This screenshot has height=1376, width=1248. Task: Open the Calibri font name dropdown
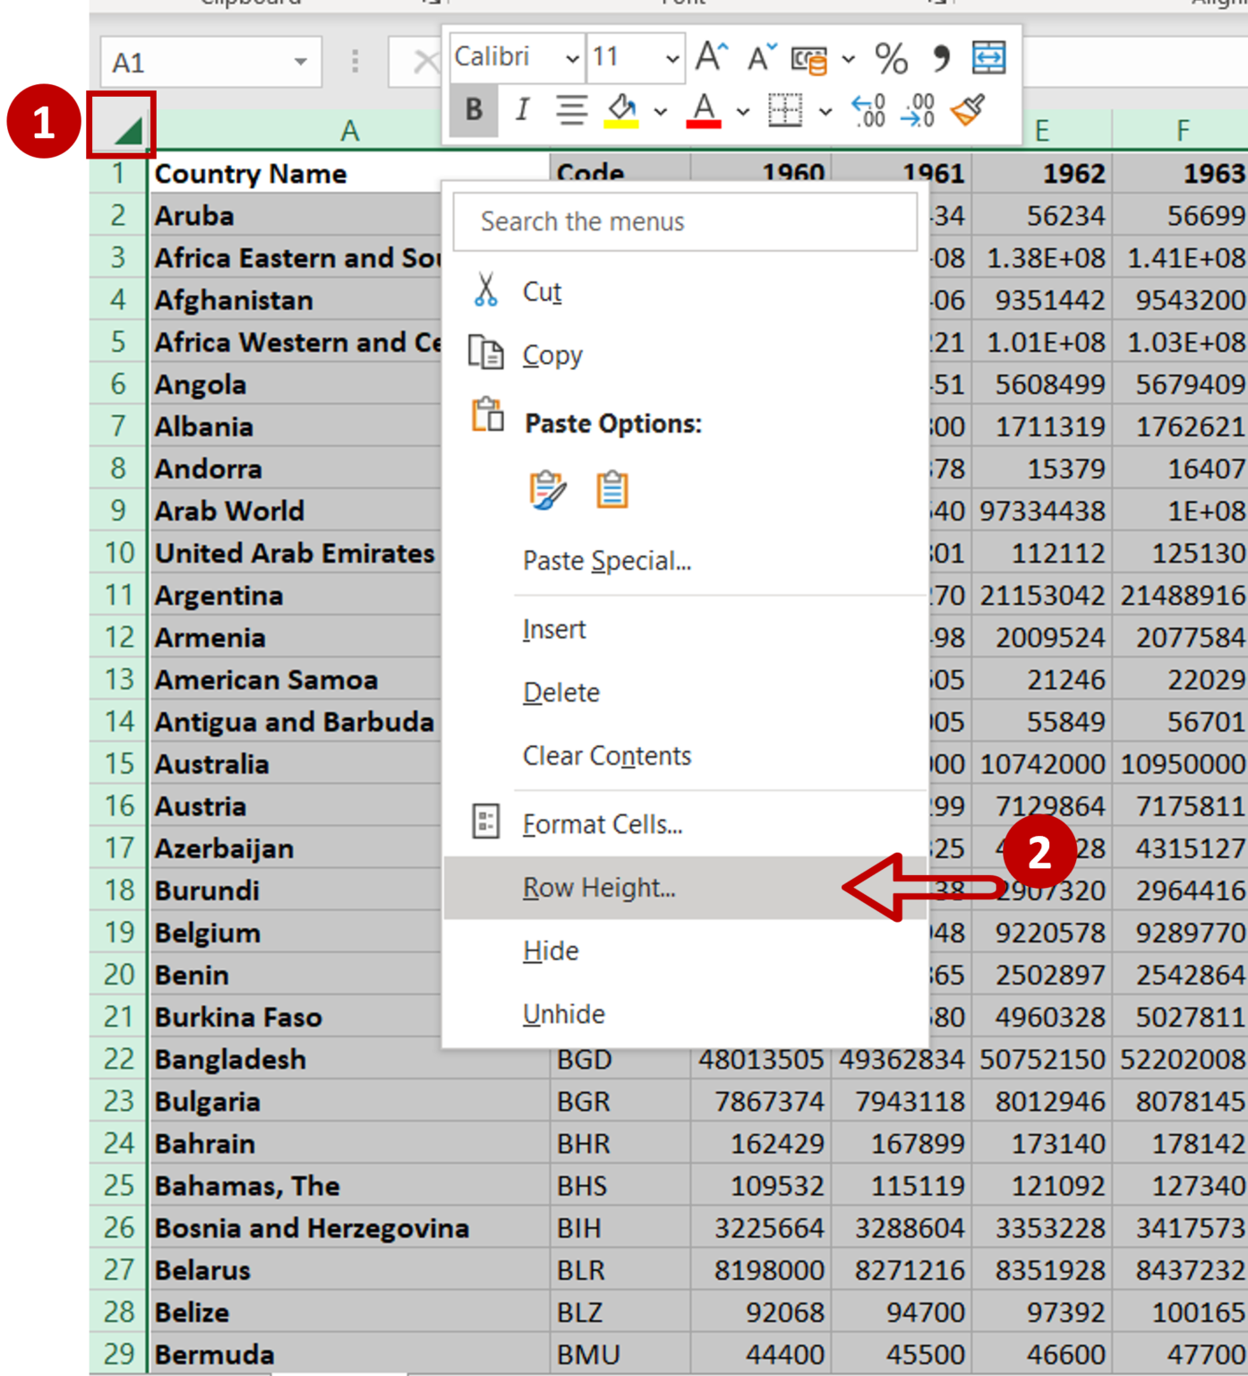tap(573, 56)
